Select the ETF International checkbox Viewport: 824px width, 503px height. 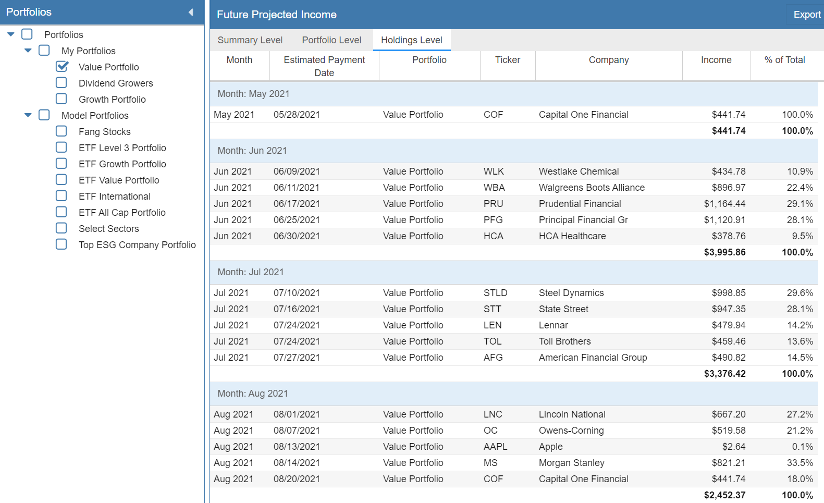click(x=62, y=196)
